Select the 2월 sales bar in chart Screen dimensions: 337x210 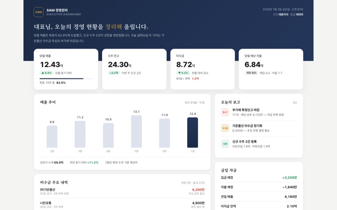coord(52,137)
